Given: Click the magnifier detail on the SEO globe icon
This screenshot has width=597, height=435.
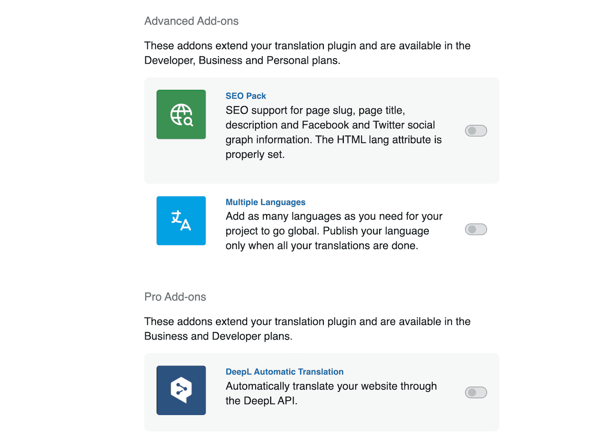Looking at the screenshot, I should 188,121.
